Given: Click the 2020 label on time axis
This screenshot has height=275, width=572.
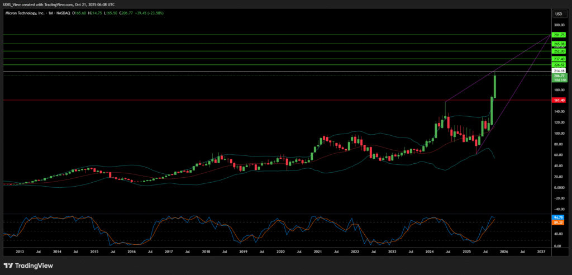Looking at the screenshot, I should [x=281, y=253].
